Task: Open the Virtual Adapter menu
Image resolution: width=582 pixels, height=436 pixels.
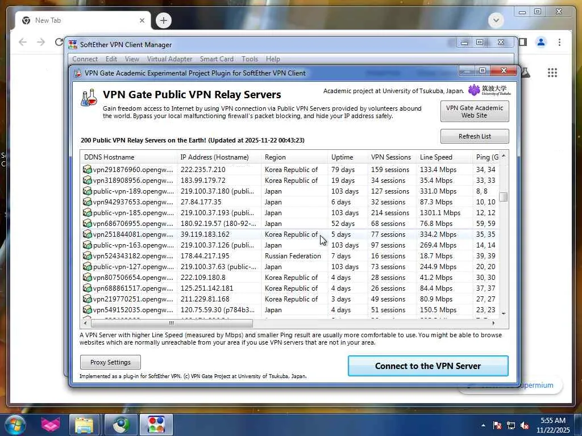Action: click(169, 59)
